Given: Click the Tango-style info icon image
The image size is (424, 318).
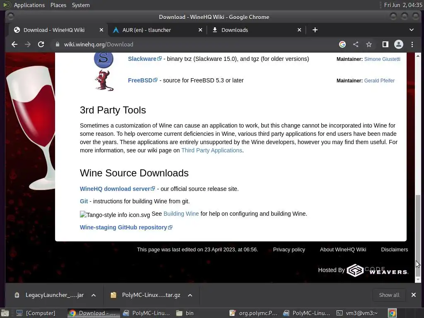Looking at the screenshot, I should pos(115,215).
